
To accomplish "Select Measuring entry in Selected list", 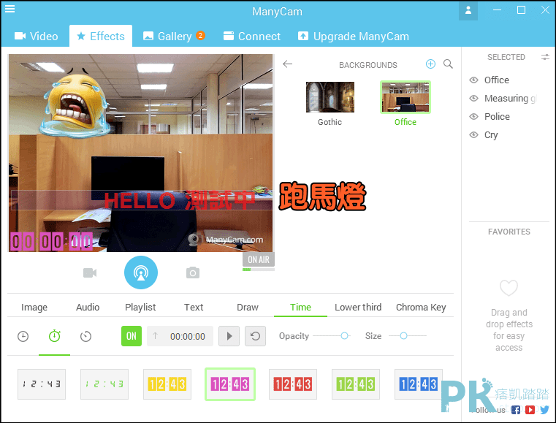I will tap(511, 98).
